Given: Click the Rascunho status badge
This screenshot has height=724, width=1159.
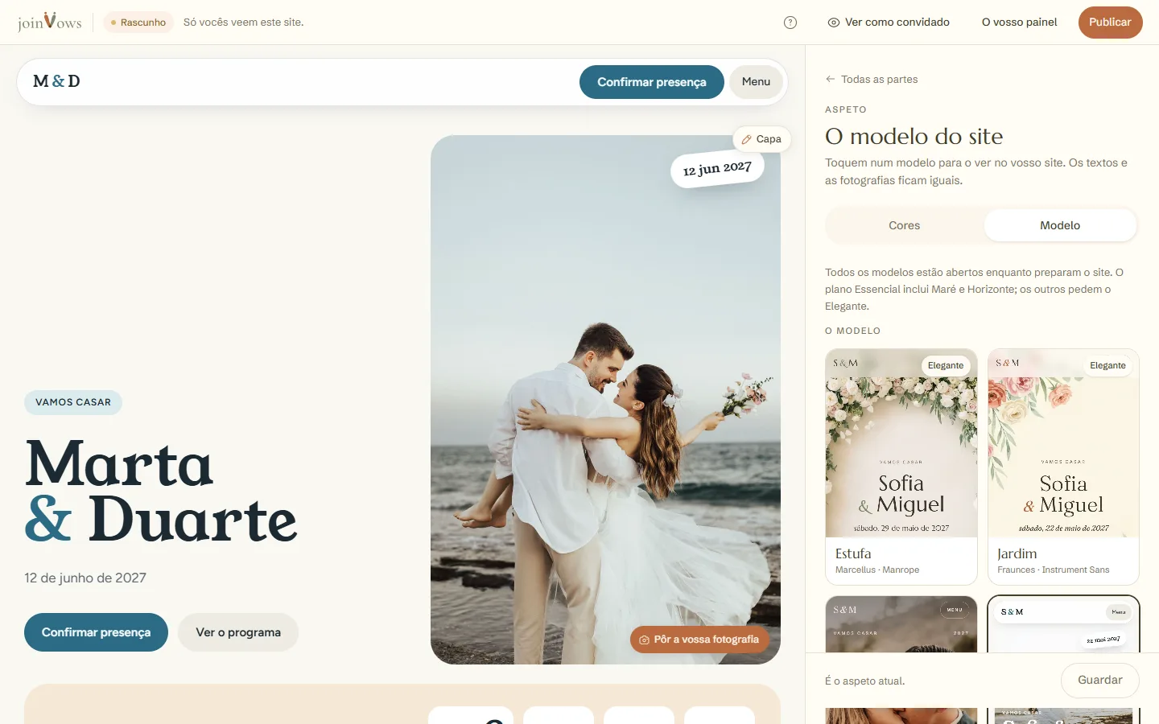Looking at the screenshot, I should (138, 23).
